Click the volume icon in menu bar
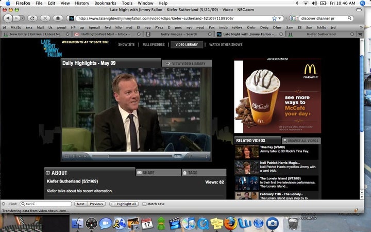This screenshot has width=371, height=232. [x=314, y=3]
